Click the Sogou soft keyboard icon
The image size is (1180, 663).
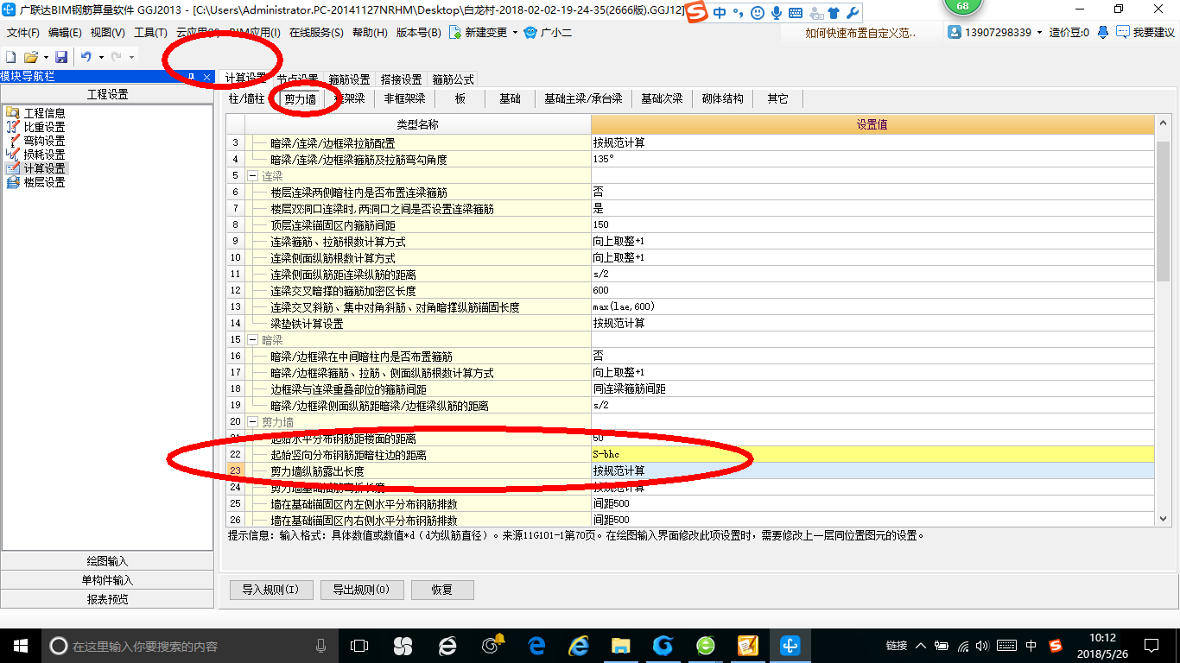click(796, 13)
